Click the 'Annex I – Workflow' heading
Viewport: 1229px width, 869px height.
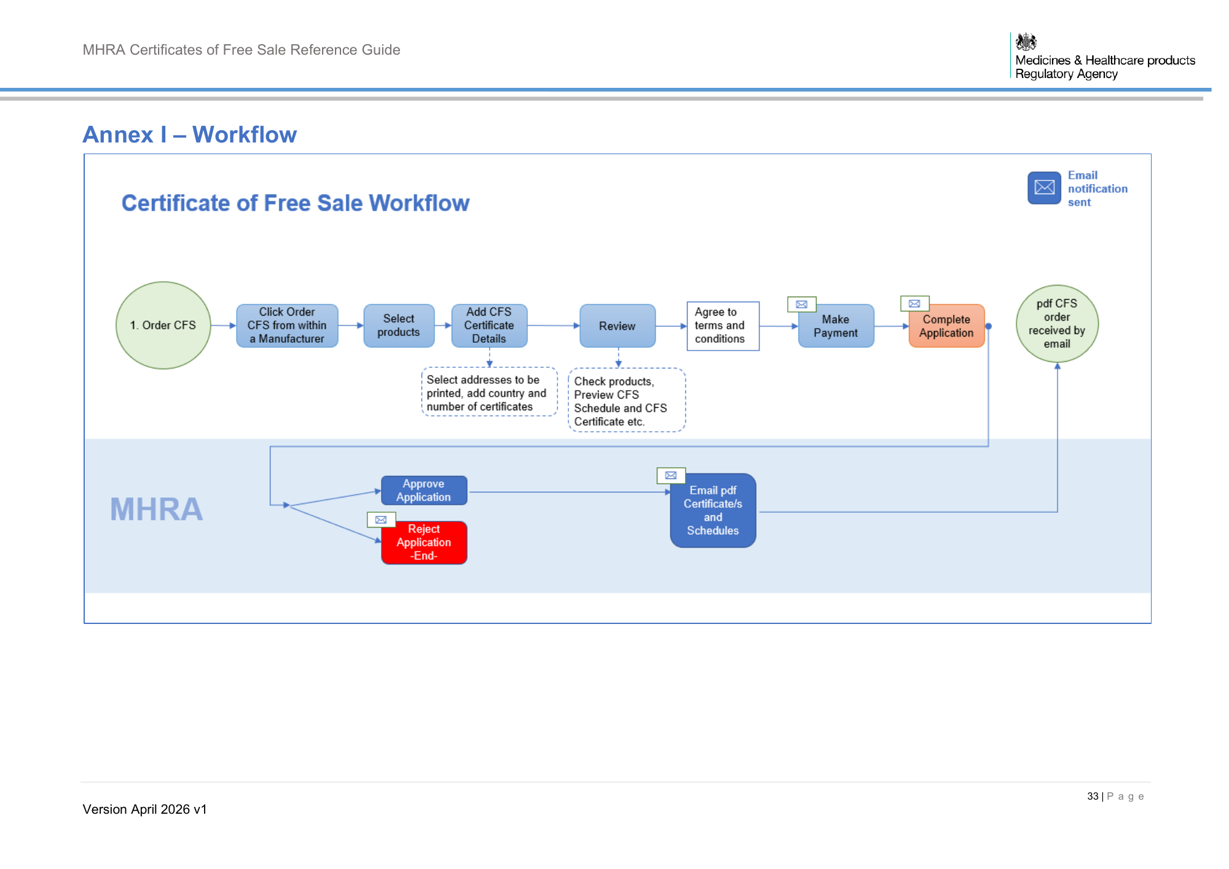point(189,134)
